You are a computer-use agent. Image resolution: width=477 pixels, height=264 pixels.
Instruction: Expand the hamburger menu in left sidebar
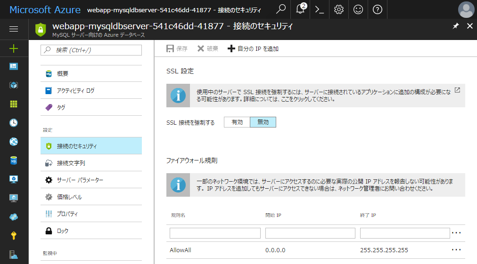click(x=14, y=29)
